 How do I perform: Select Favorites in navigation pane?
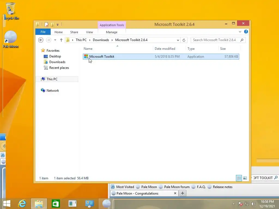(x=53, y=50)
